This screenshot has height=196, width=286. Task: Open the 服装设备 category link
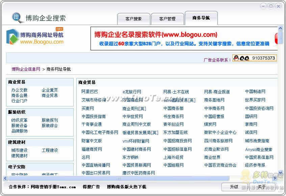(19, 126)
